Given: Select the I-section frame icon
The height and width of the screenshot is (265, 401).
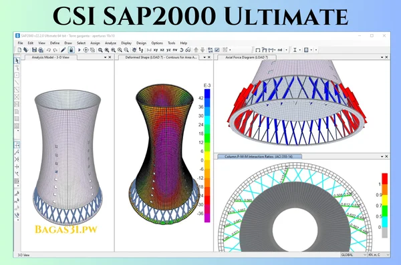Looking at the screenshot, I should click(x=295, y=50).
